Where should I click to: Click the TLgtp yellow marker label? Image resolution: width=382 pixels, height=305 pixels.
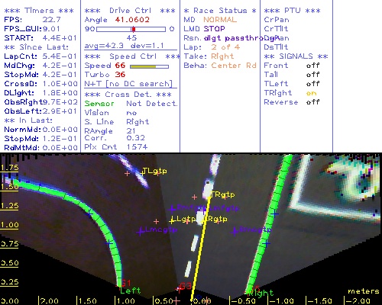[x=154, y=171]
